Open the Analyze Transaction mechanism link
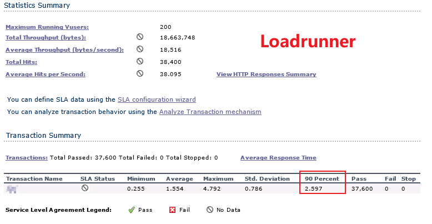The height and width of the screenshot is (224, 432). point(210,112)
